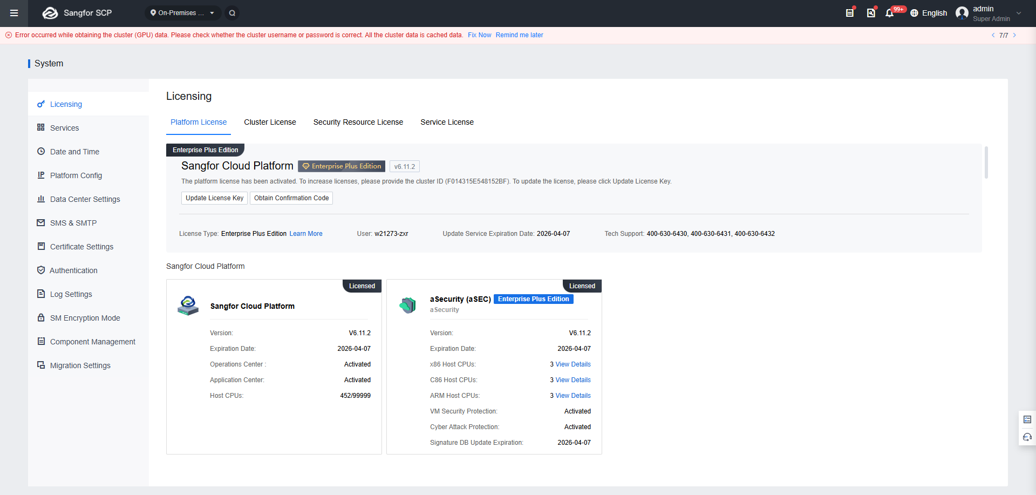Open the search magnifier in top bar
Viewport: 1036px width, 495px height.
(232, 13)
